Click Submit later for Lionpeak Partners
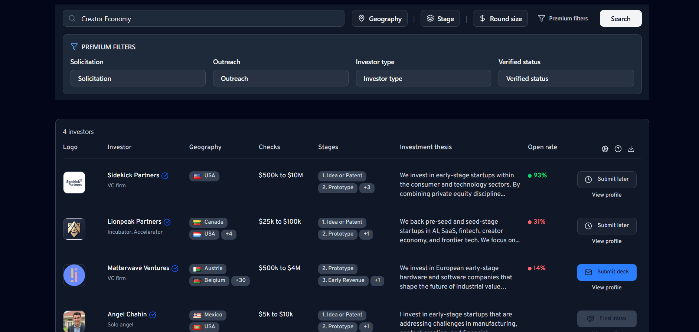Image resolution: width=699 pixels, height=332 pixels. tap(607, 226)
